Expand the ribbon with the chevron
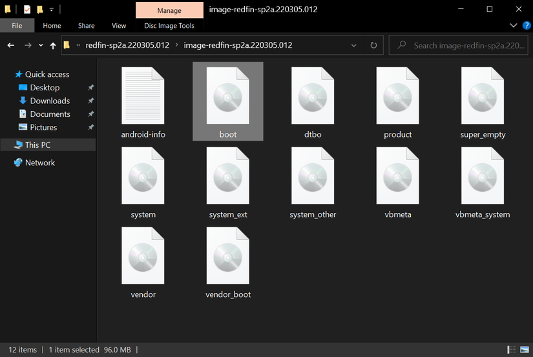 tap(513, 25)
